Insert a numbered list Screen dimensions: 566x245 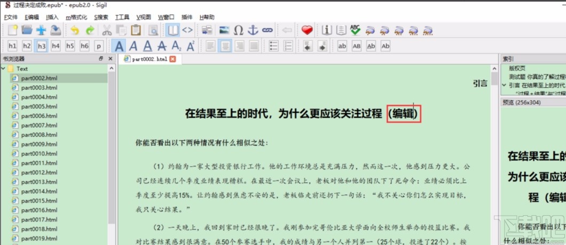[x=288, y=46]
